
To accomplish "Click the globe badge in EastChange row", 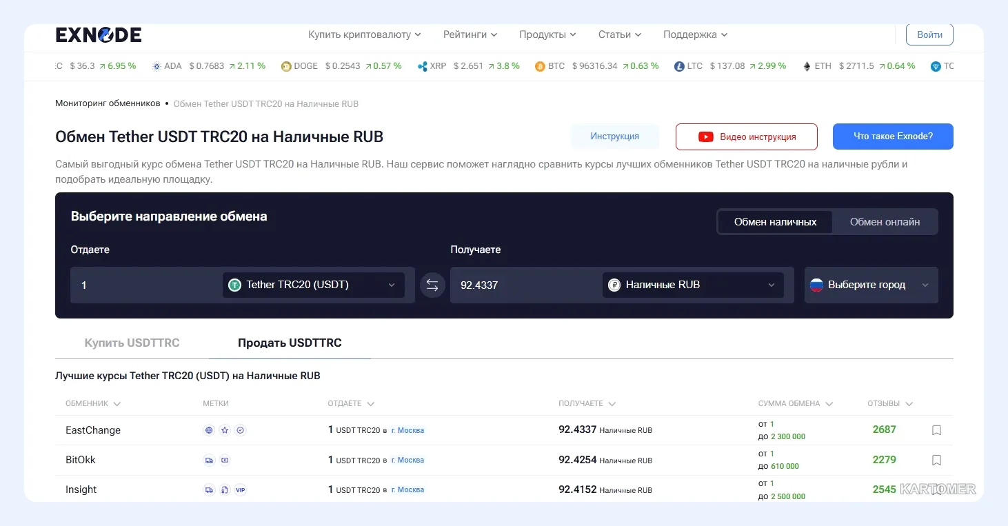I will tap(209, 430).
